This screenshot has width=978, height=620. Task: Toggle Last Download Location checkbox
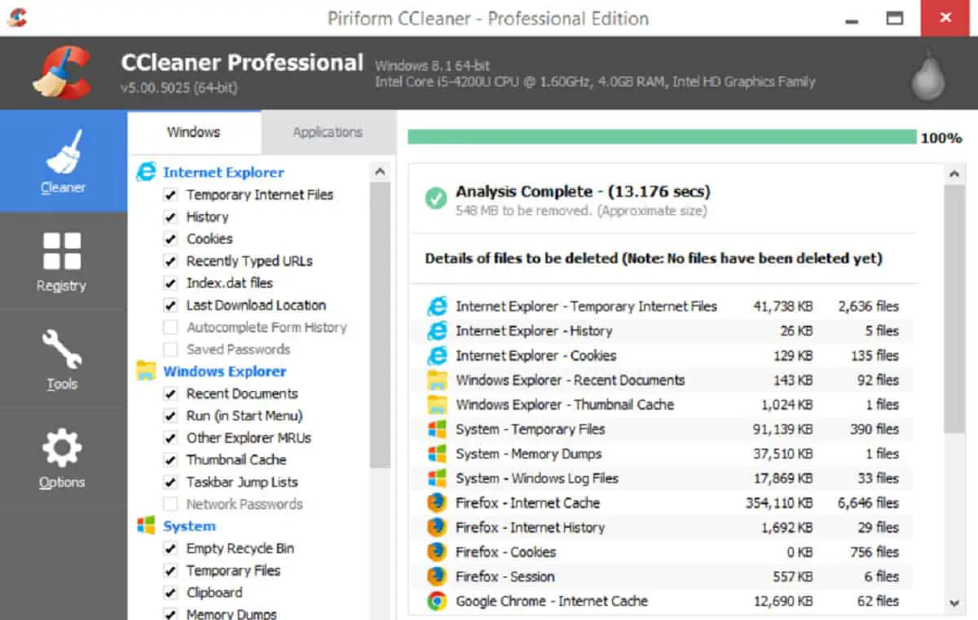170,306
